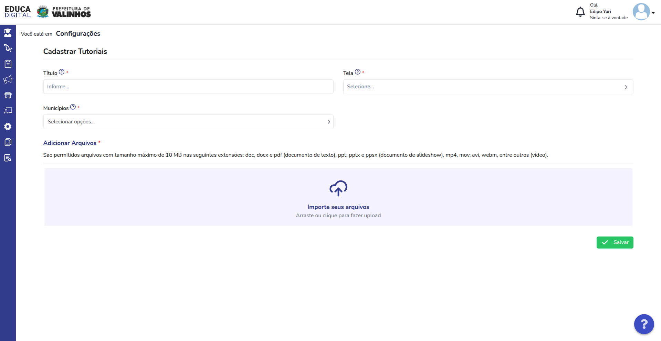Show help tooltip beside Tela label
This screenshot has height=341, width=661.
tap(358, 72)
